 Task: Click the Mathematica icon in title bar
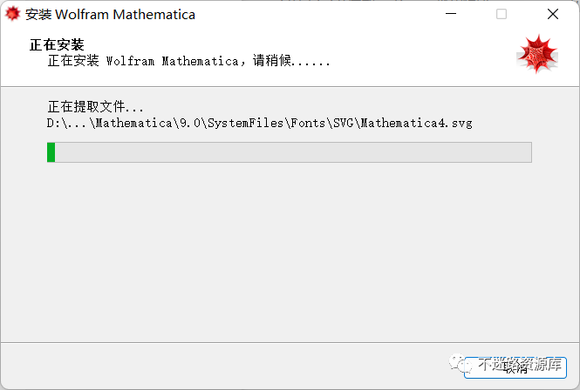coord(13,15)
